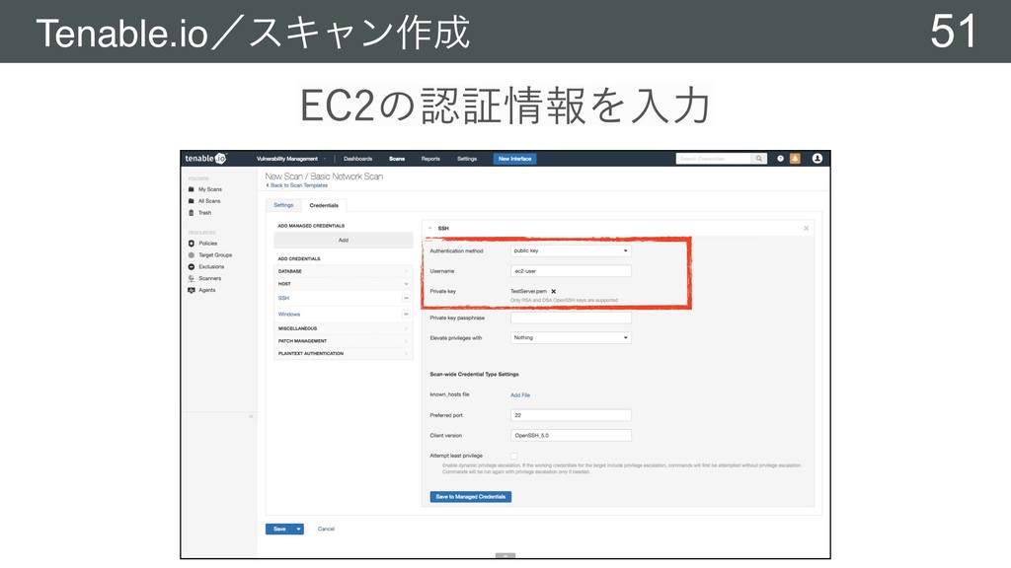Close the SSH credential panel

pyautogui.click(x=806, y=228)
